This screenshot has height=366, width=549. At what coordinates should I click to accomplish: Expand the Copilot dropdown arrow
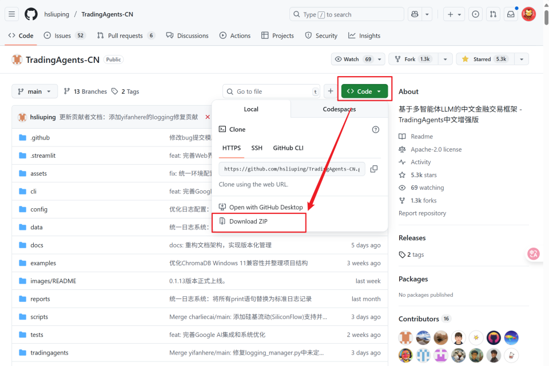pyautogui.click(x=427, y=14)
